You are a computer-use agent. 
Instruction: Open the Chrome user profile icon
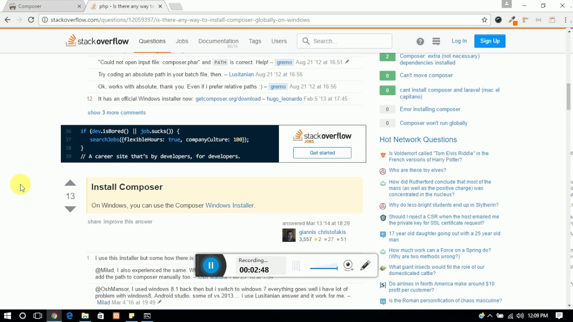pyautogui.click(x=506, y=4)
